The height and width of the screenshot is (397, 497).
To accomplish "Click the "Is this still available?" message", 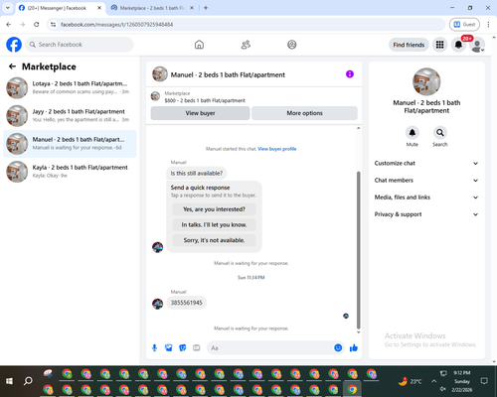I will click(x=197, y=173).
